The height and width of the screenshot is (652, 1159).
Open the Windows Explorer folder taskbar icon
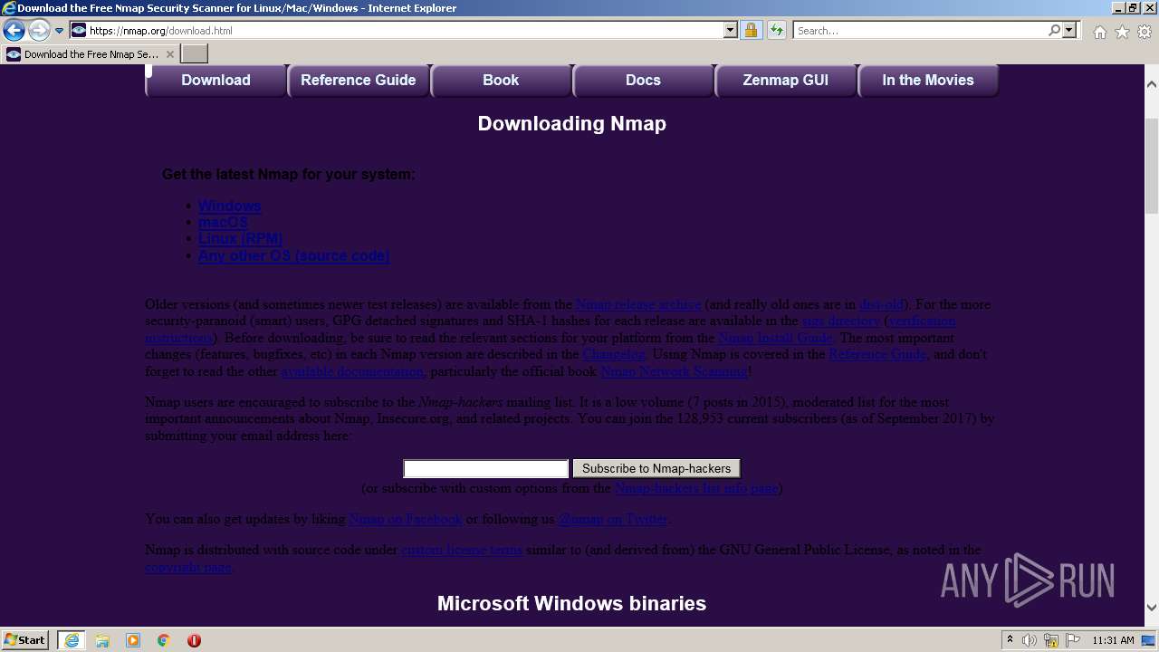(102, 640)
